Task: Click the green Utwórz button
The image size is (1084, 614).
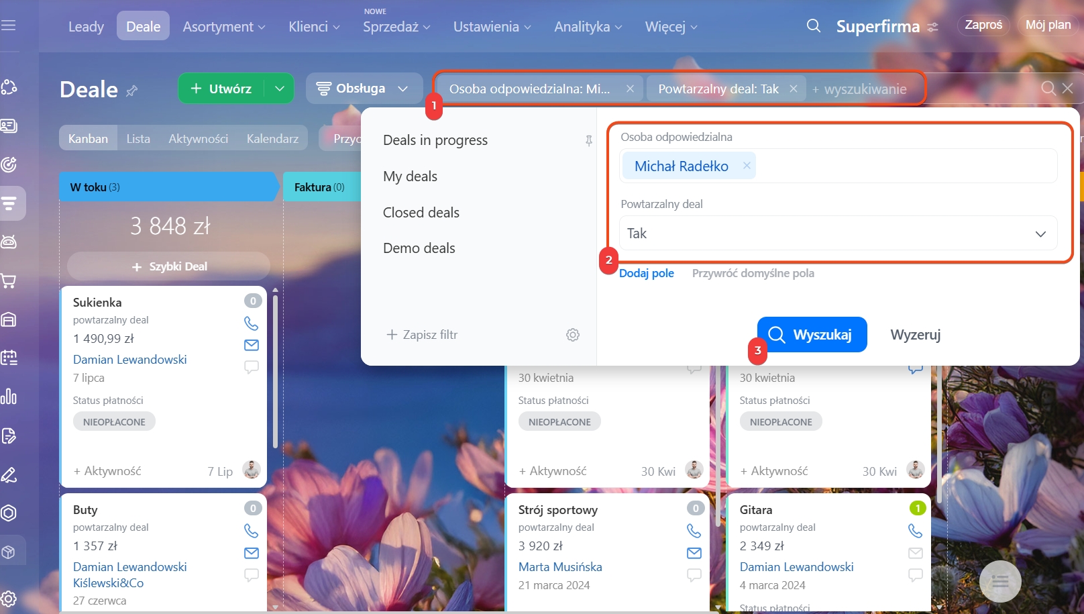Action: (x=221, y=89)
